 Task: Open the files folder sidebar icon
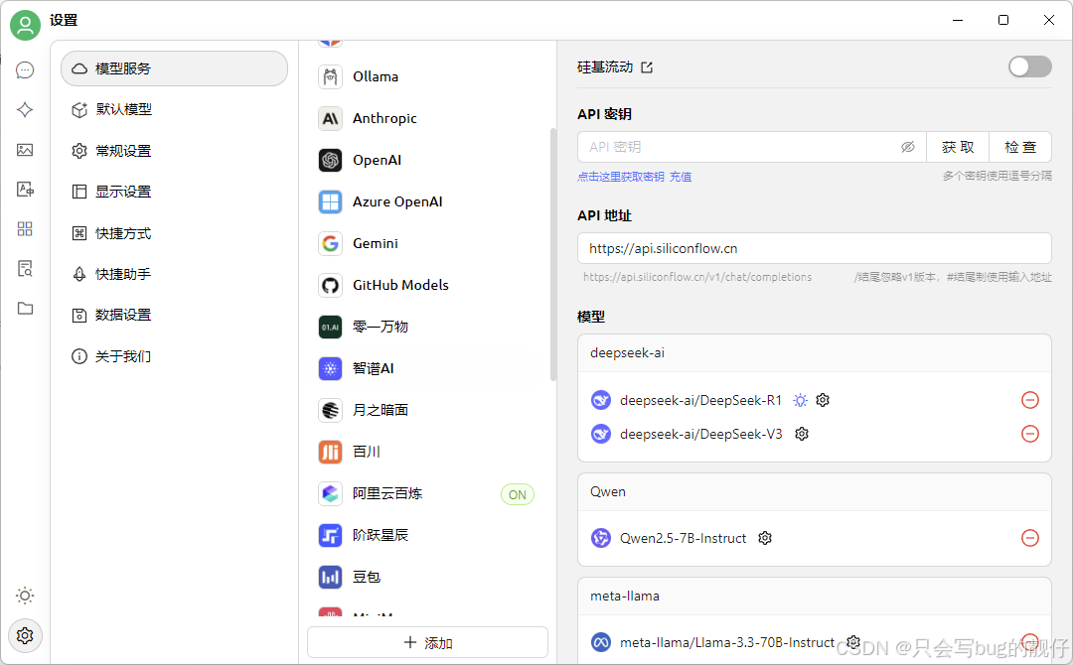pos(25,309)
